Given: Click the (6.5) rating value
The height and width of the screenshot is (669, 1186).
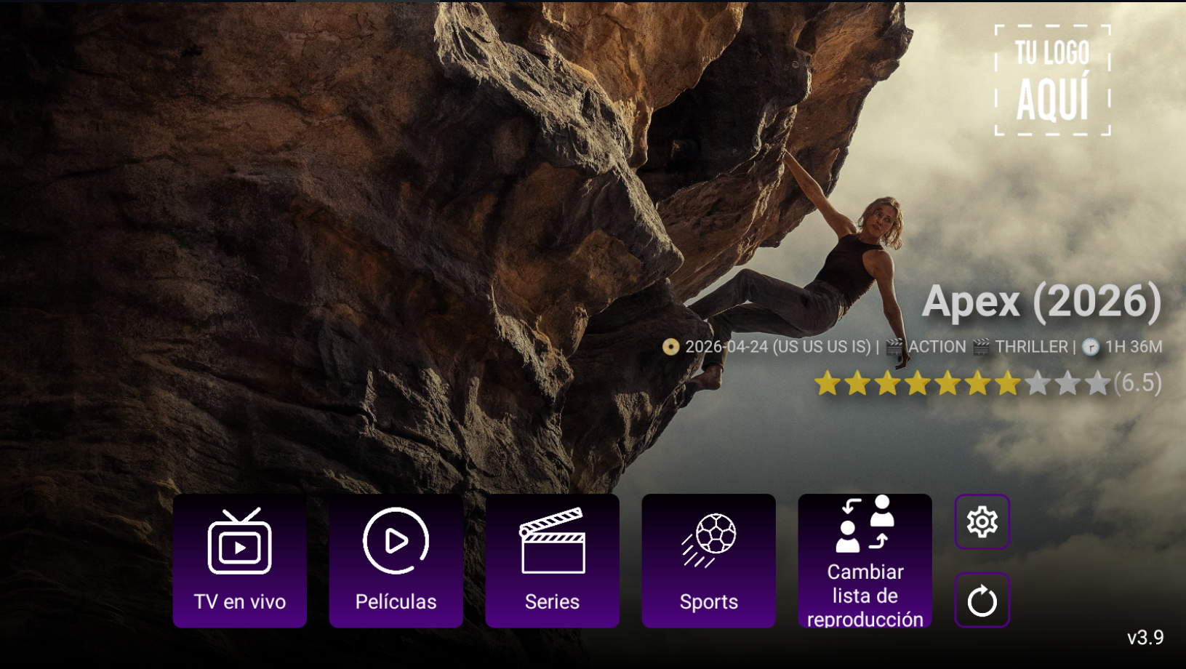Looking at the screenshot, I should pyautogui.click(x=1136, y=382).
